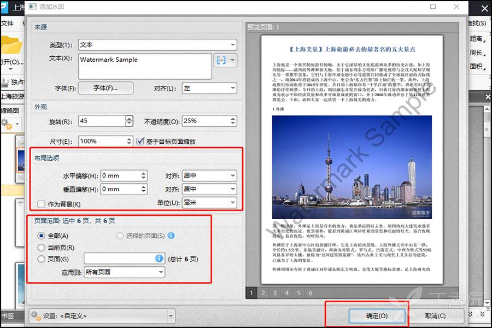Image resolution: width=492 pixels, height=328 pixels.
Task: Expand the arrow beside the macro icon
Action: pos(232,60)
